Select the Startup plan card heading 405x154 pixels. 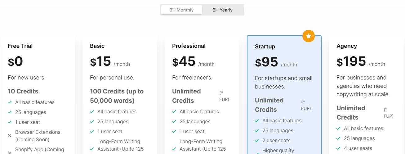coord(265,47)
